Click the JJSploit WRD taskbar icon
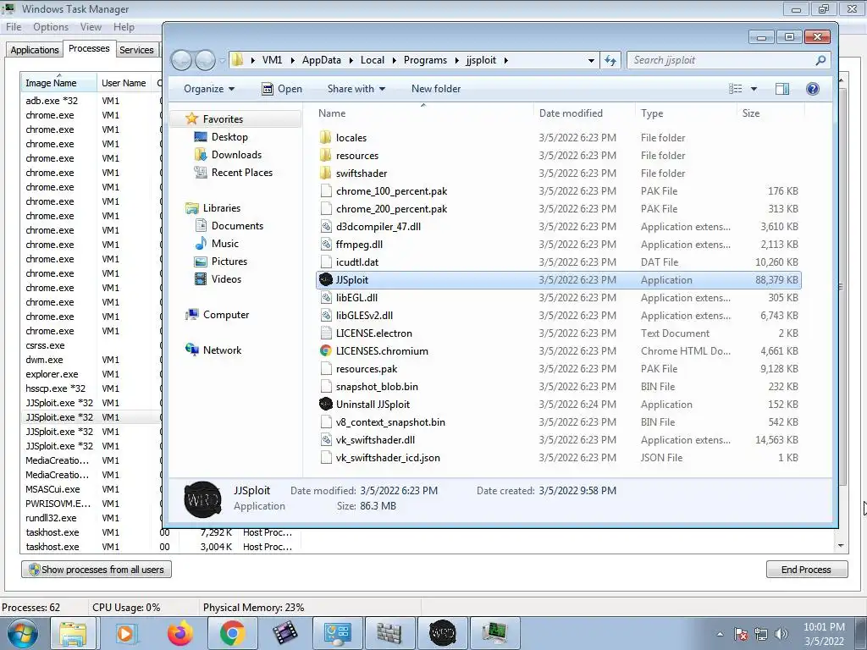 coord(442,633)
